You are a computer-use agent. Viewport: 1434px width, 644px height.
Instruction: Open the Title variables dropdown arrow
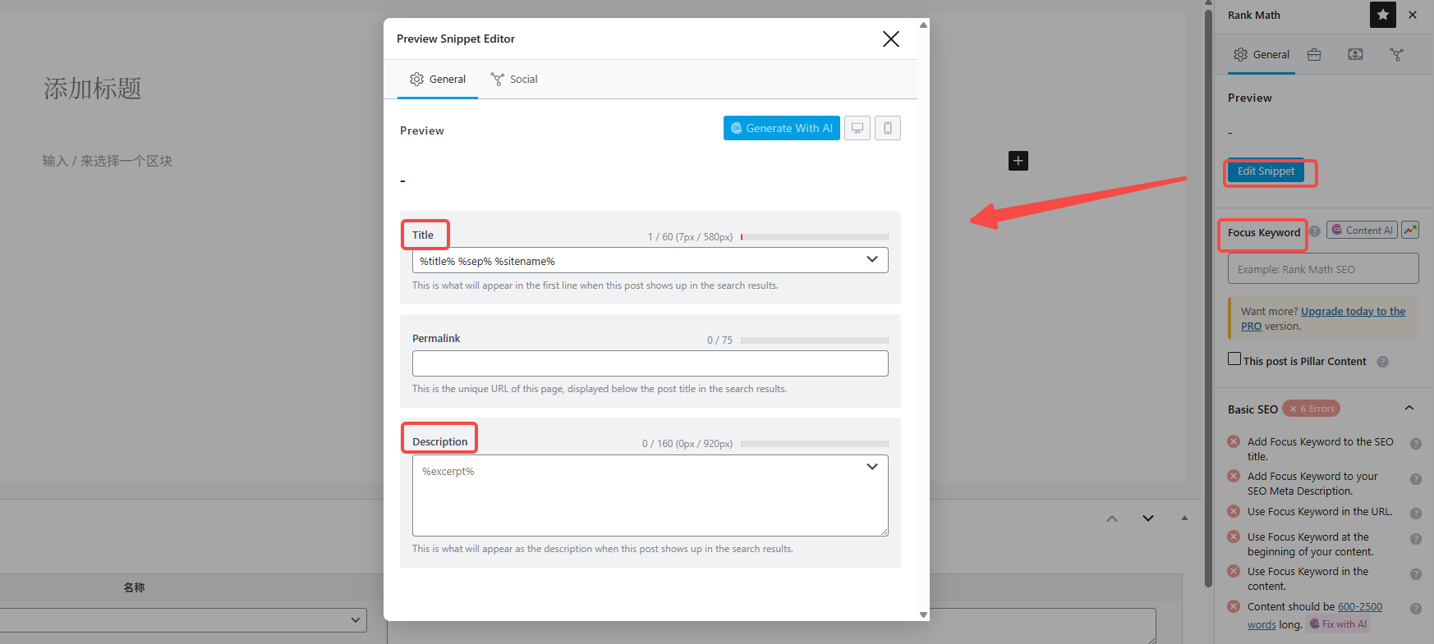tap(872, 260)
